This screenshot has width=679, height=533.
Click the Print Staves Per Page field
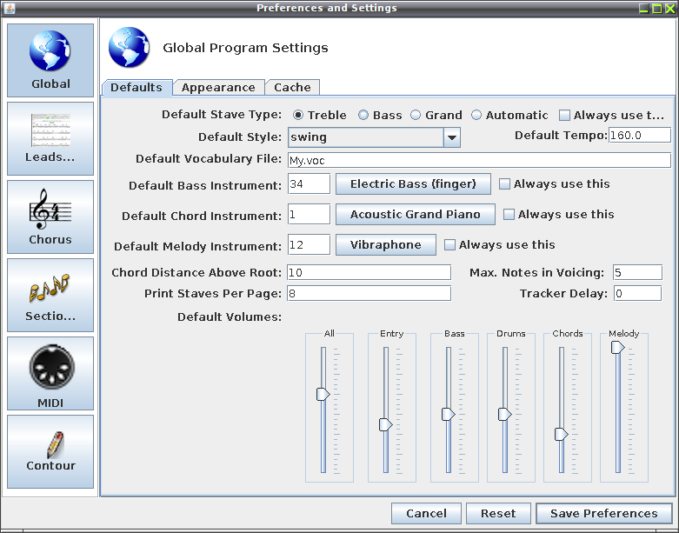pos(369,293)
